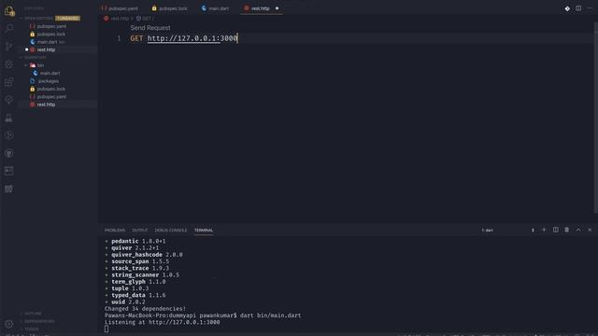Kill the terminal with trash icon
The height and width of the screenshot is (336, 598).
tap(567, 230)
